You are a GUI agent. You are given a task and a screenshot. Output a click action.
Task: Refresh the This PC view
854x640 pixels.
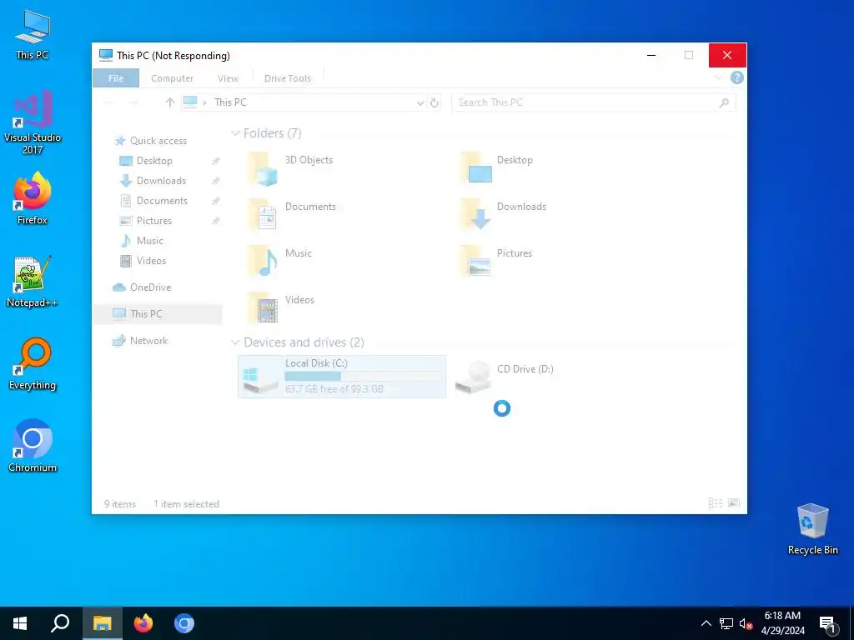[x=434, y=102]
